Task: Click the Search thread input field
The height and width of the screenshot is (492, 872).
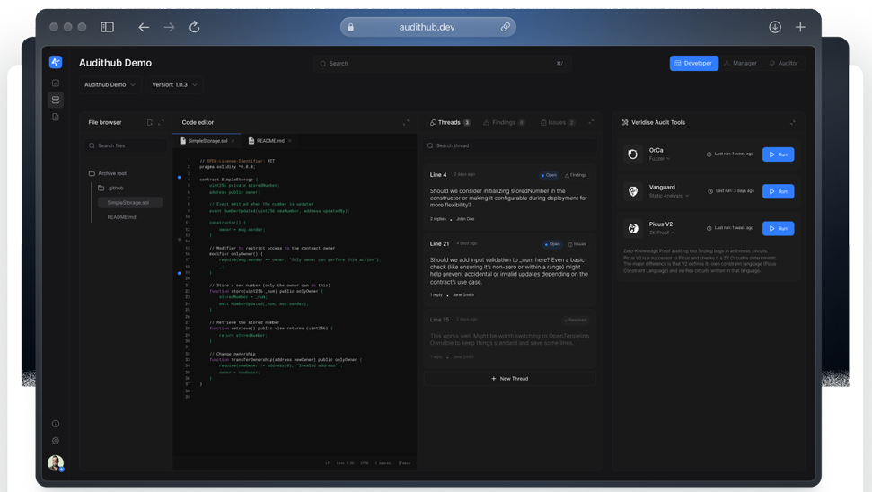Action: (x=509, y=145)
